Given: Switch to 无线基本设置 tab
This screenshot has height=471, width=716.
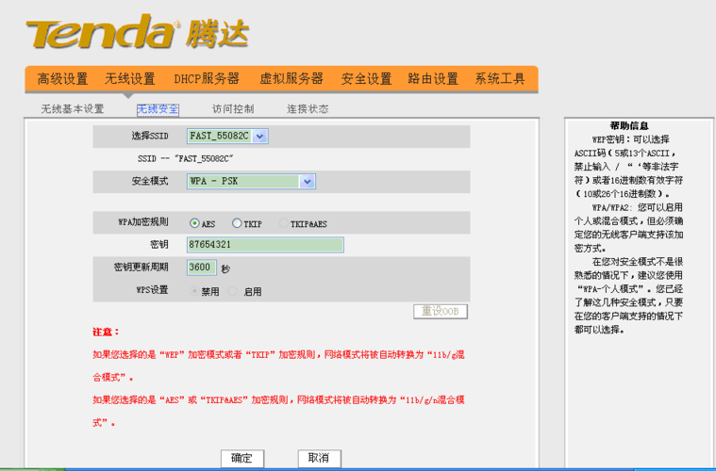Looking at the screenshot, I should [73, 109].
